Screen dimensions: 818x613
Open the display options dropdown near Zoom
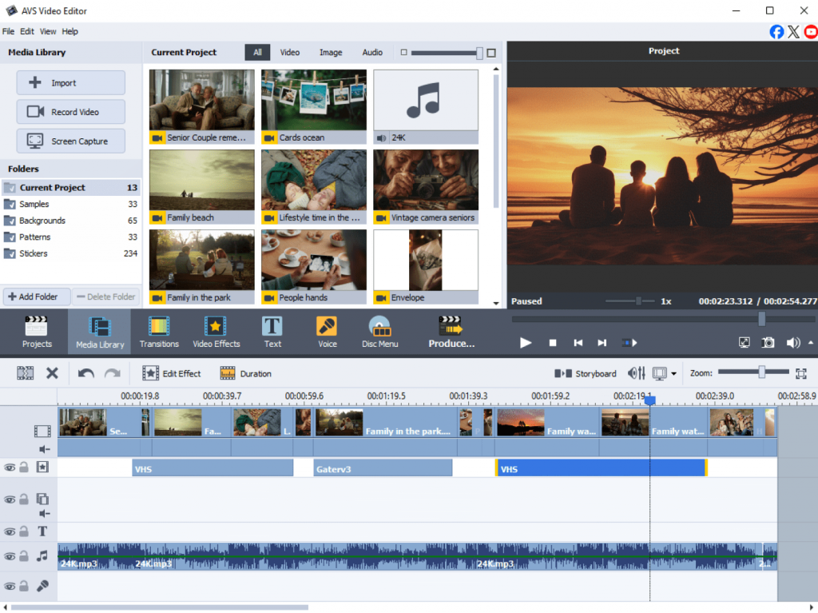(674, 374)
